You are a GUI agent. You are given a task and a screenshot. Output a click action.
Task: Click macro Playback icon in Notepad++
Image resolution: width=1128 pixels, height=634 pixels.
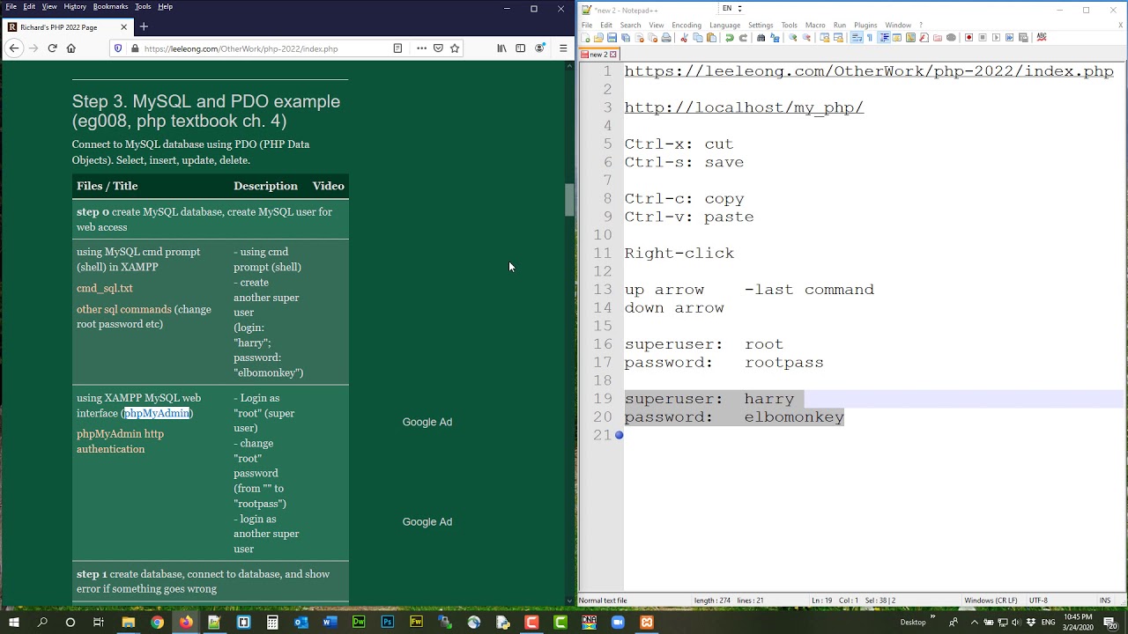(997, 38)
